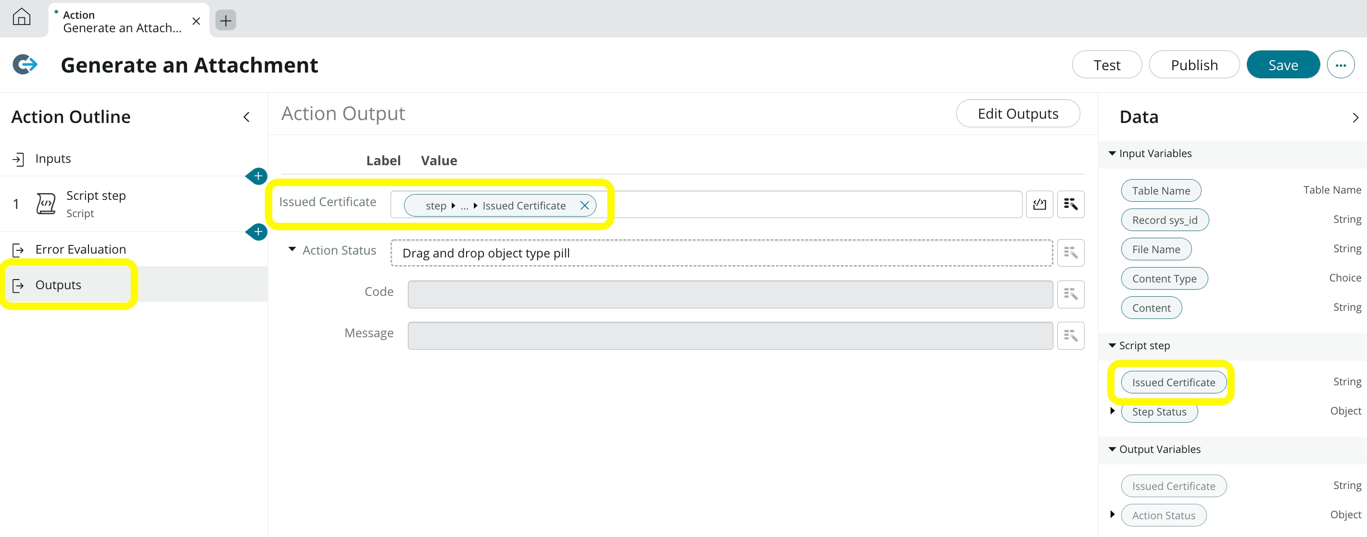The width and height of the screenshot is (1367, 537).
Task: Click the Publish button
Action: [x=1194, y=64]
